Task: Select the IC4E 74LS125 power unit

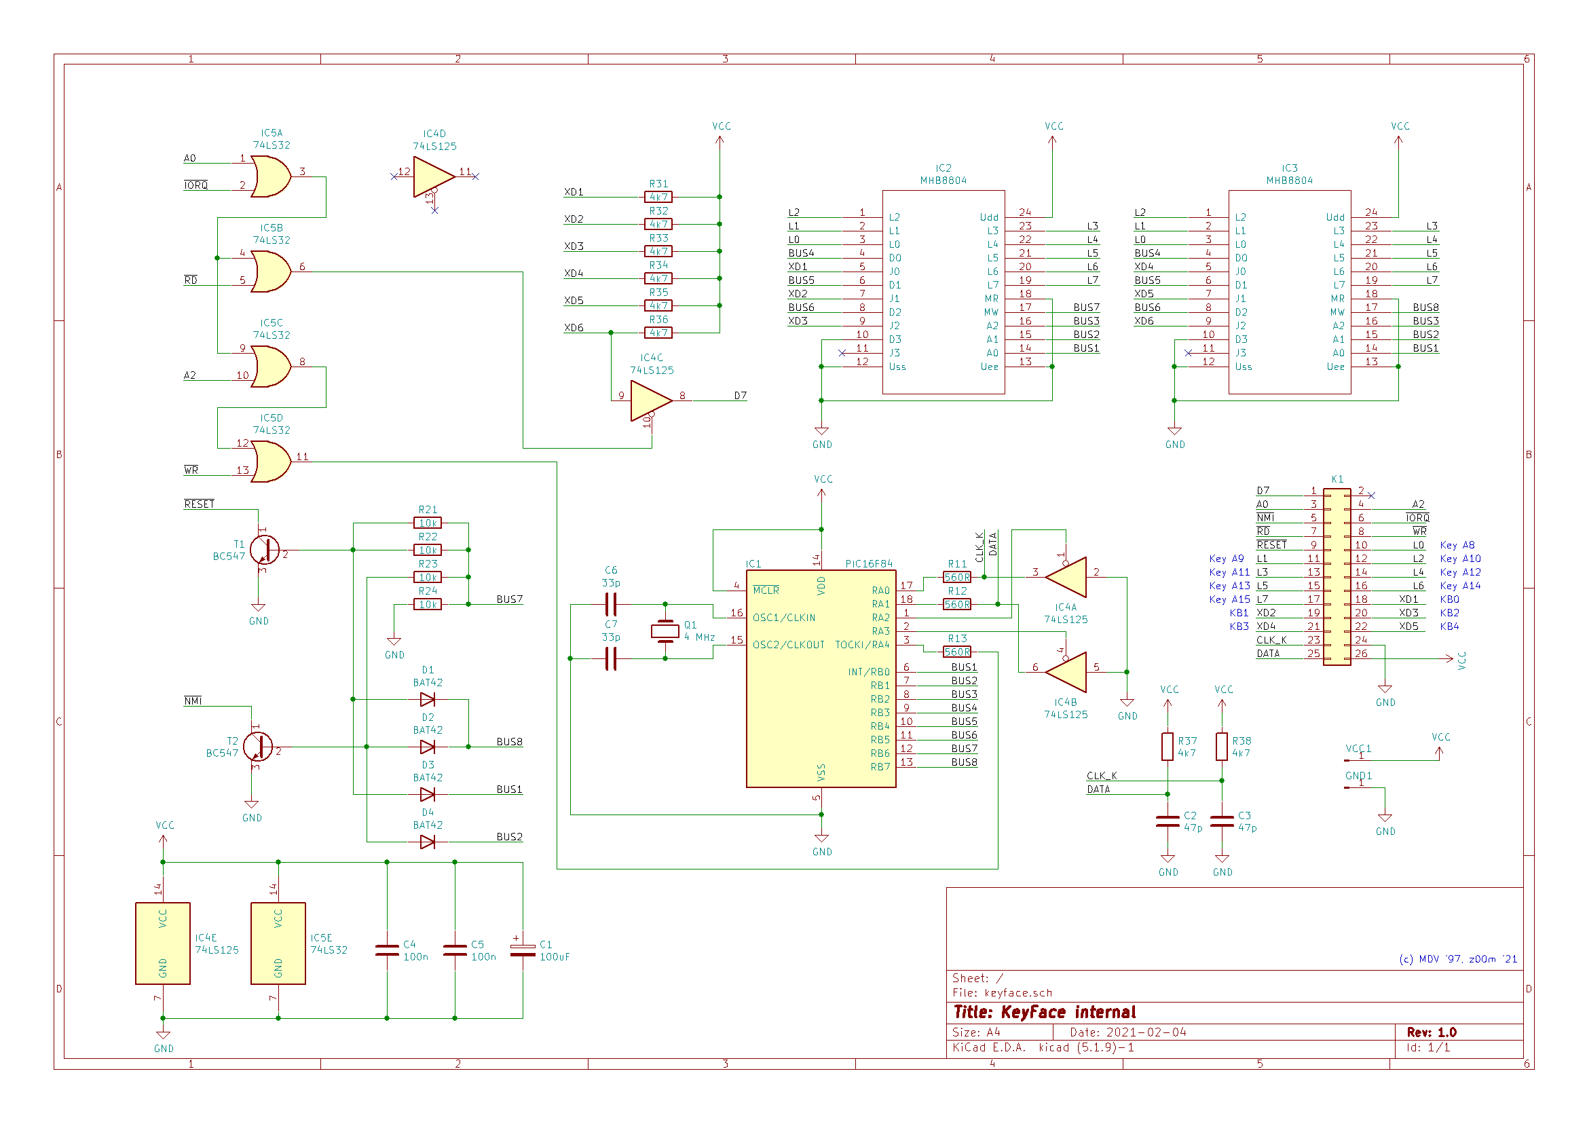Action: pyautogui.click(x=162, y=943)
